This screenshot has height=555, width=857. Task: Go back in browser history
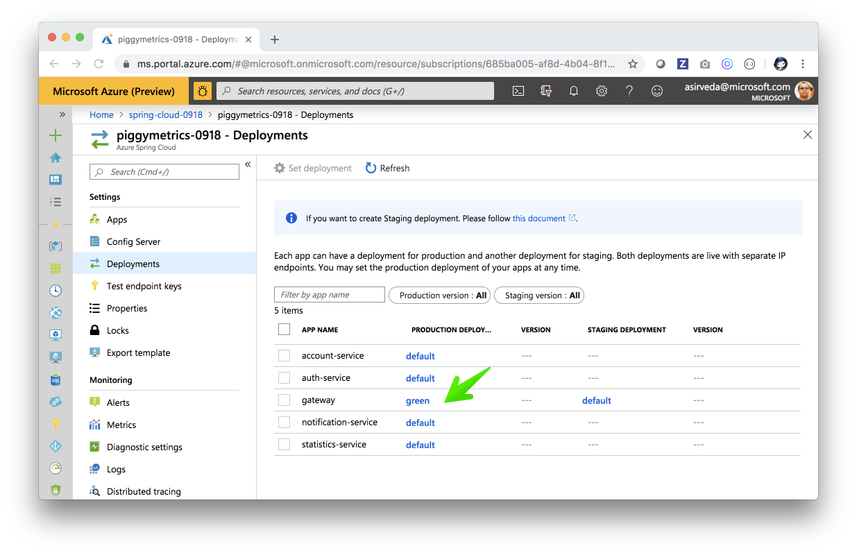pos(54,64)
